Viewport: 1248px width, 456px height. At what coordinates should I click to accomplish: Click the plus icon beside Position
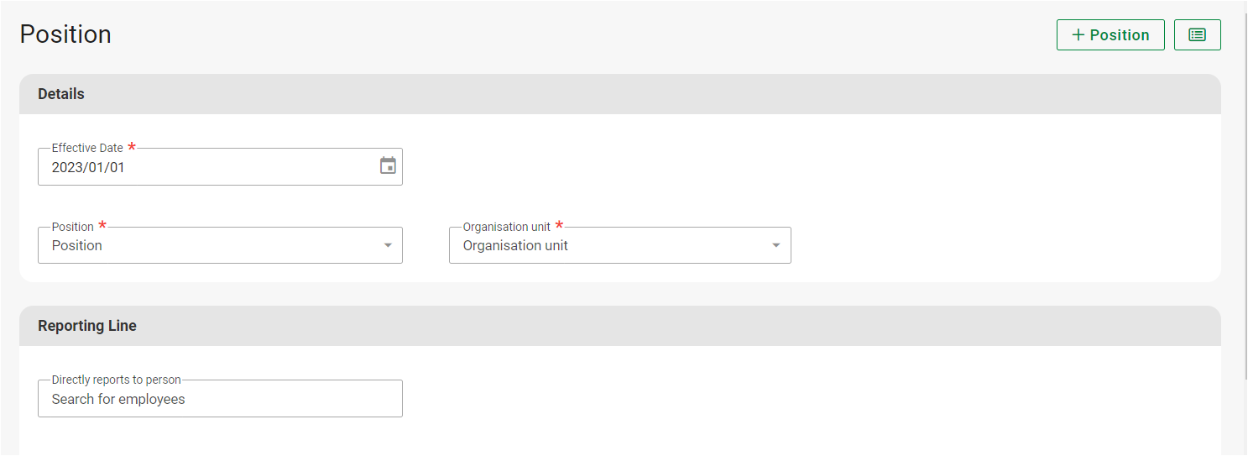(x=1078, y=35)
